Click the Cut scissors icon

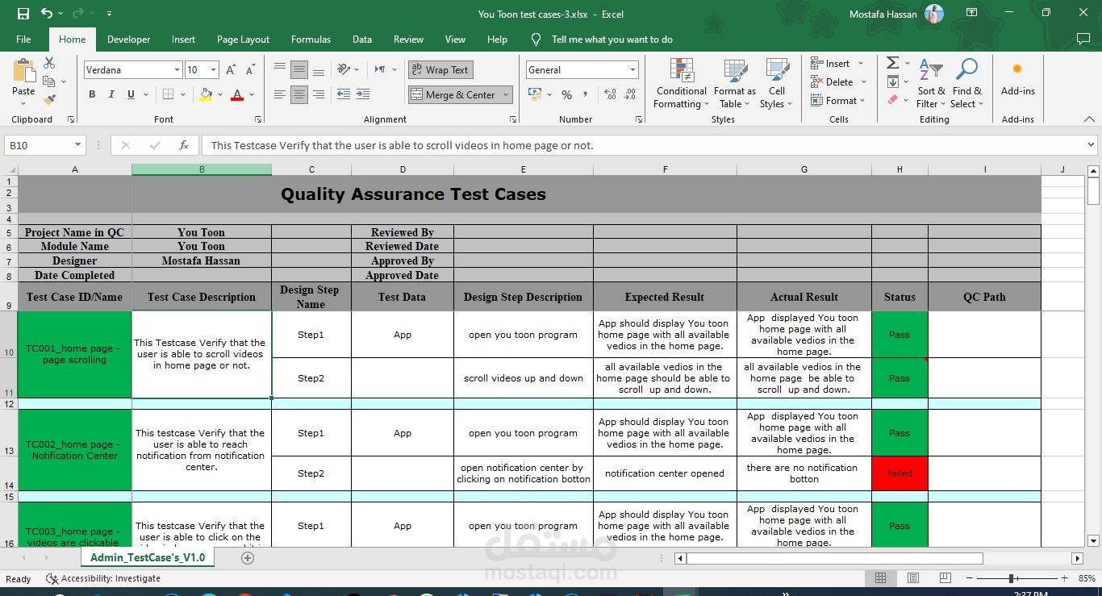[49, 63]
